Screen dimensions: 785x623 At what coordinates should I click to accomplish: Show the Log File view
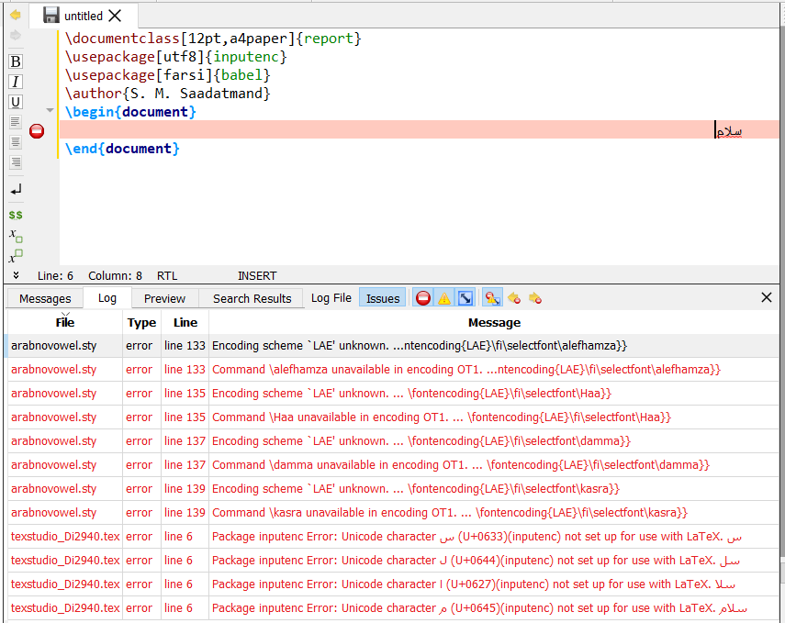click(x=331, y=298)
